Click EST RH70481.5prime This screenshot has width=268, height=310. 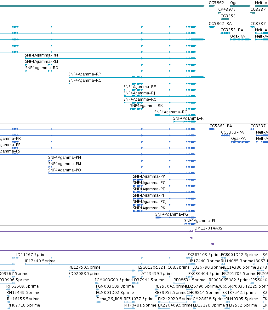[x=140, y=306]
